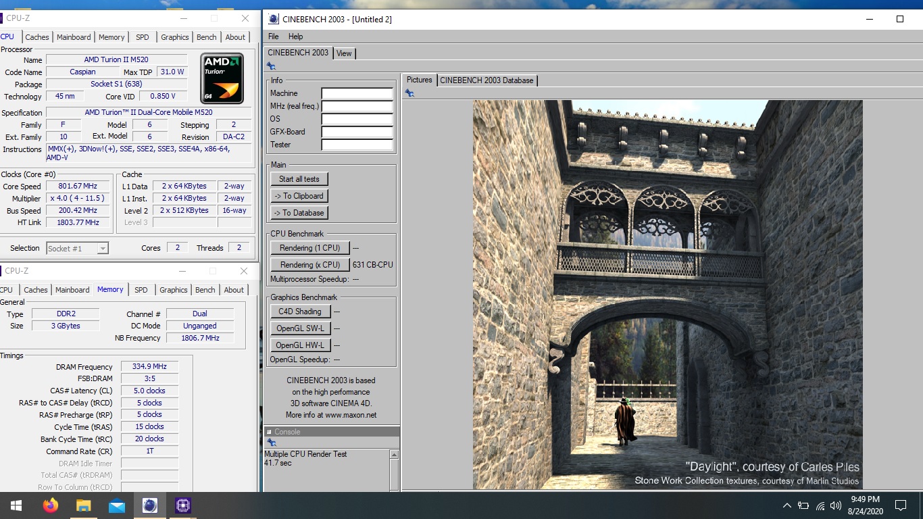923x519 pixels.
Task: Click the Core Speed value 801.67 MHz
Action: tap(78, 187)
